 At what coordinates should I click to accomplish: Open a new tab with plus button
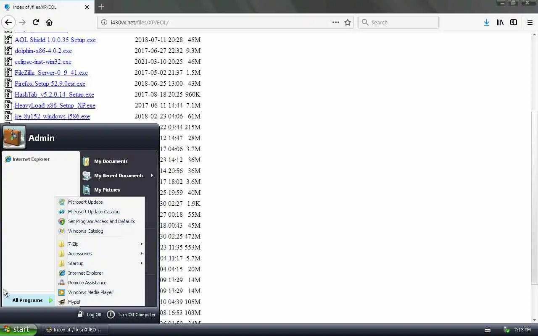point(101,7)
